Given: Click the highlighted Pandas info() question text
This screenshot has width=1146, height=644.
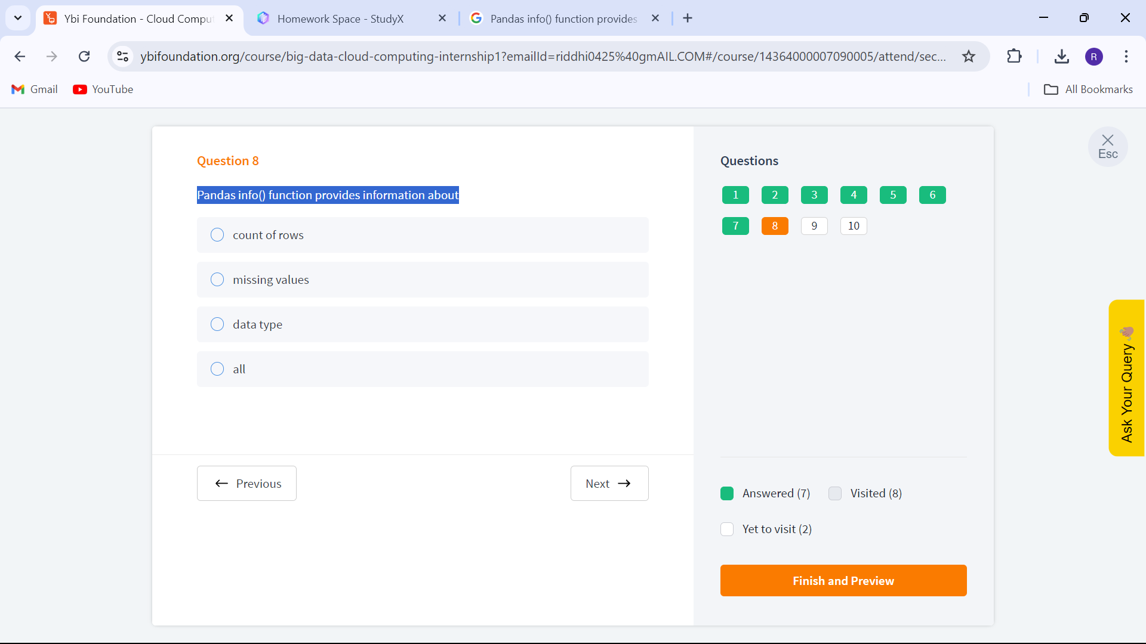Looking at the screenshot, I should tap(328, 195).
